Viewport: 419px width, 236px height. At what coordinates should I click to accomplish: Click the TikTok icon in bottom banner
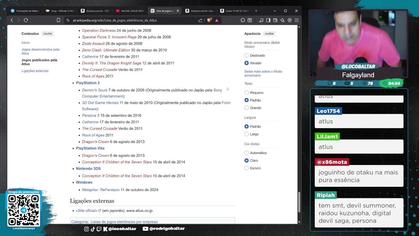point(93,229)
